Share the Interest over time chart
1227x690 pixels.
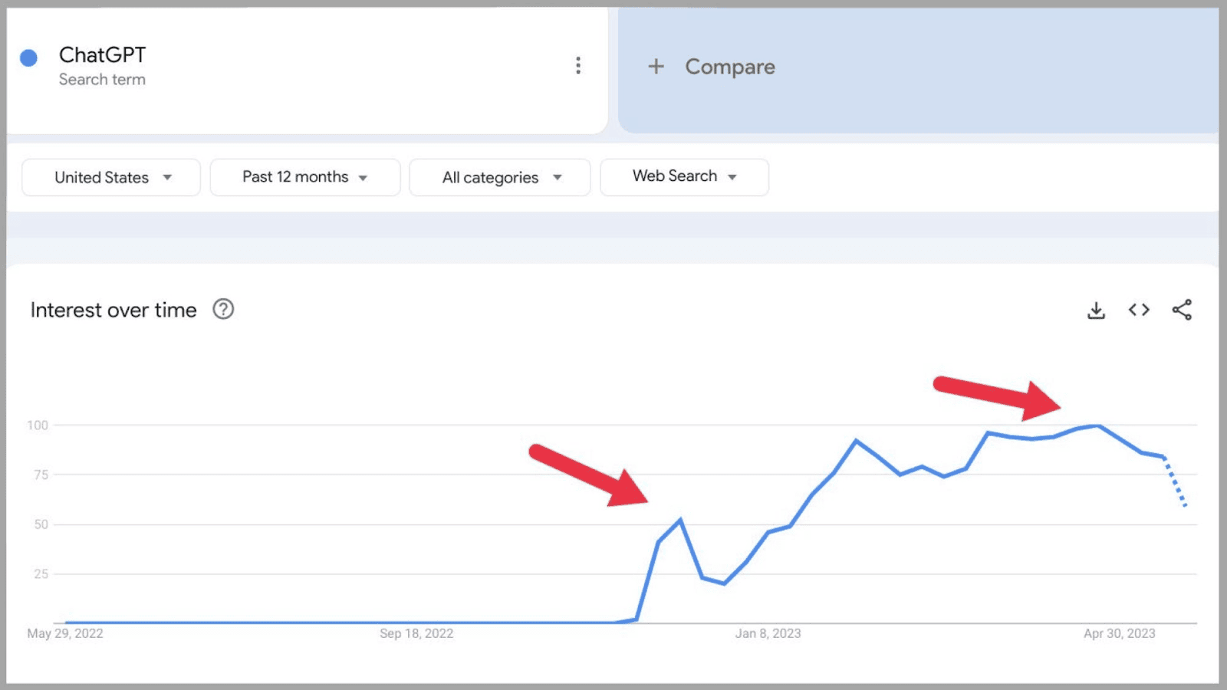point(1182,310)
